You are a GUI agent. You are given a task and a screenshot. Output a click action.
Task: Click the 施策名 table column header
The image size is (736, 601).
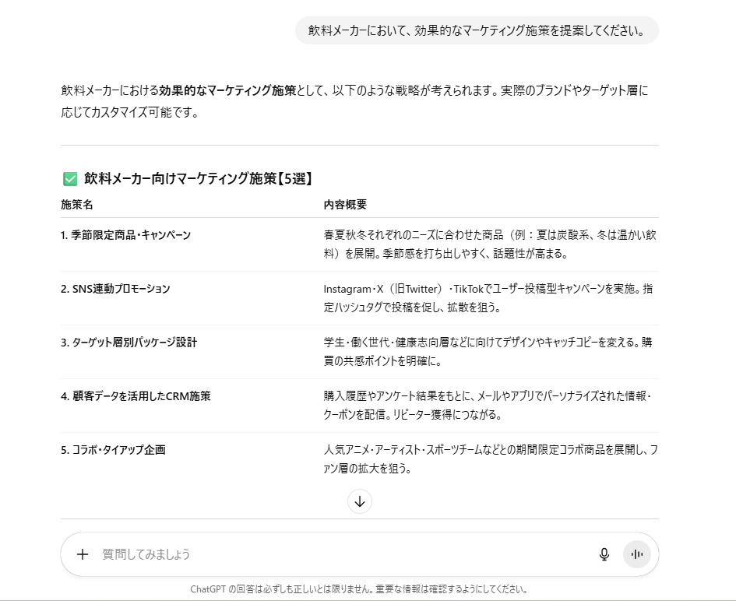click(x=77, y=205)
